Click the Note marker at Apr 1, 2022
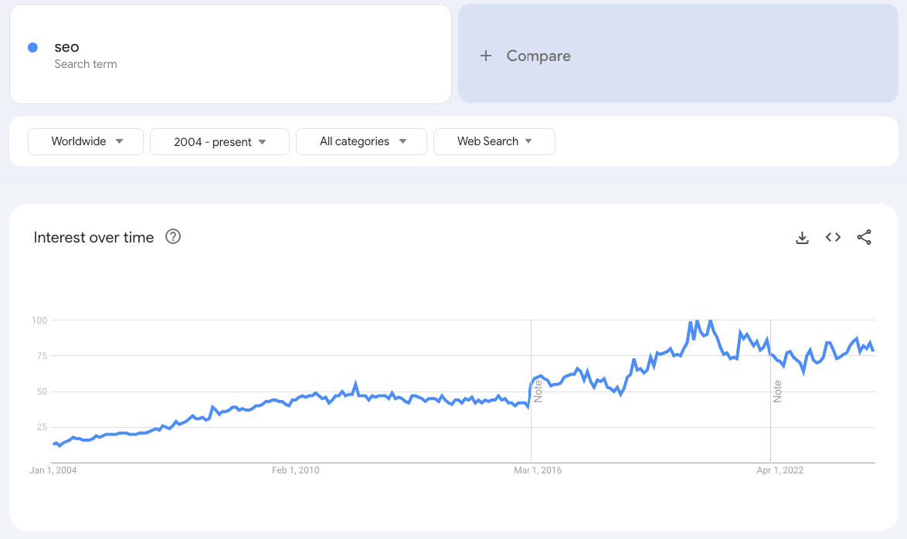The image size is (907, 539). point(778,392)
